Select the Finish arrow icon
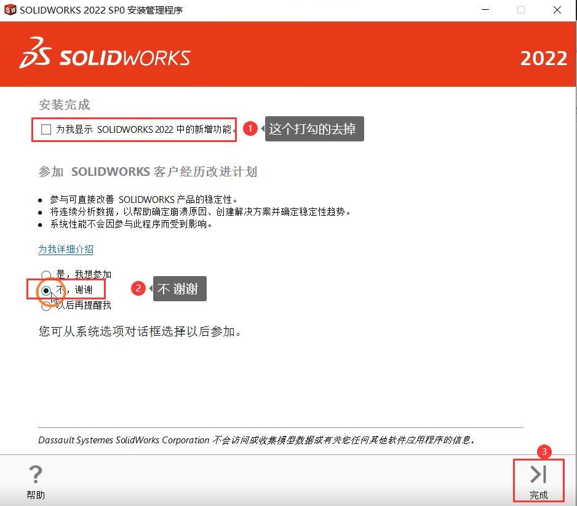The height and width of the screenshot is (506, 577). 538,473
